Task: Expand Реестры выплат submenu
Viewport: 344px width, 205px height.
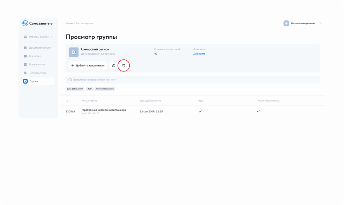Action: (52, 37)
